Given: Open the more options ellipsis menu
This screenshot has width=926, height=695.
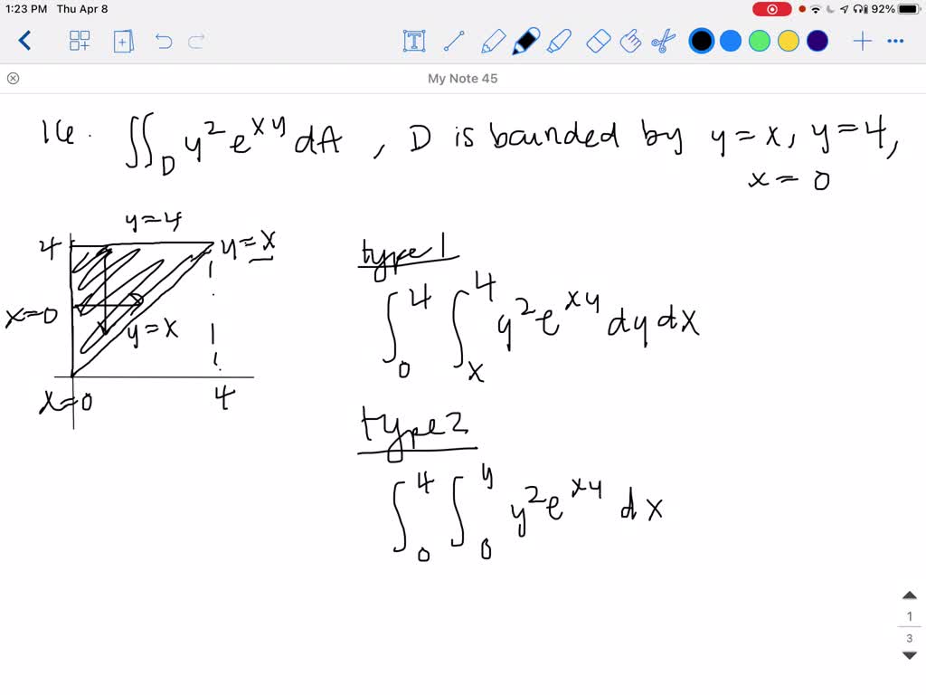Looking at the screenshot, I should point(896,41).
